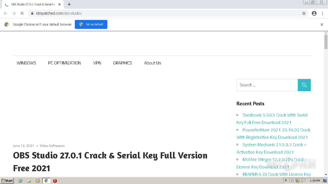
Task: Go back to previous page
Action: point(6,13)
